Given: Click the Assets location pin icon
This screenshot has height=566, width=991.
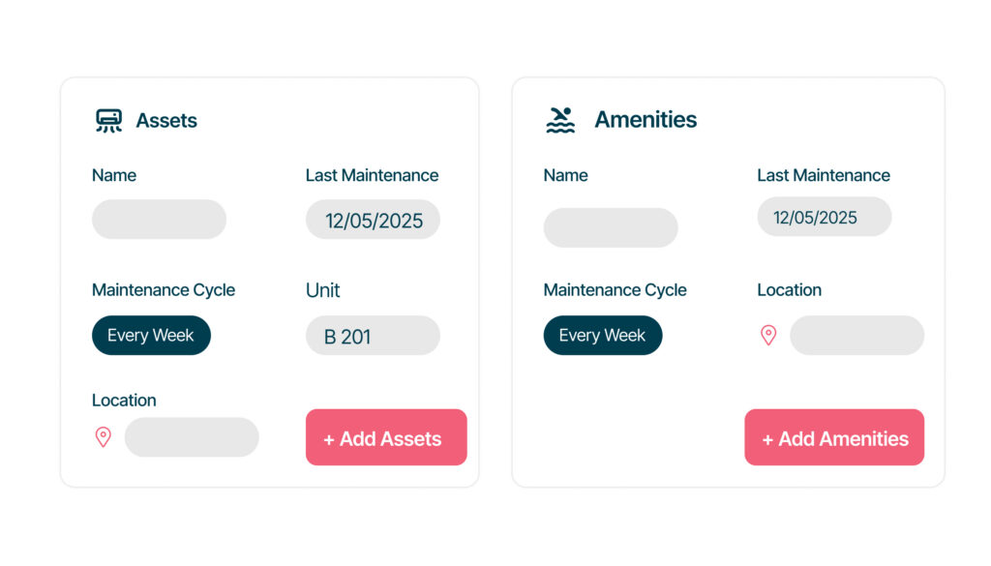Looking at the screenshot, I should tap(104, 437).
